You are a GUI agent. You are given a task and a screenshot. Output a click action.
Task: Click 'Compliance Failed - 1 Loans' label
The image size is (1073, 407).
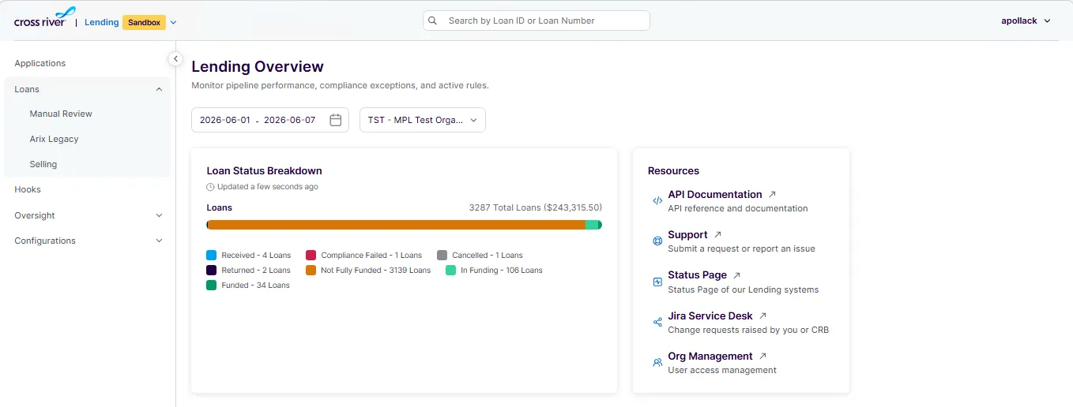pos(371,256)
